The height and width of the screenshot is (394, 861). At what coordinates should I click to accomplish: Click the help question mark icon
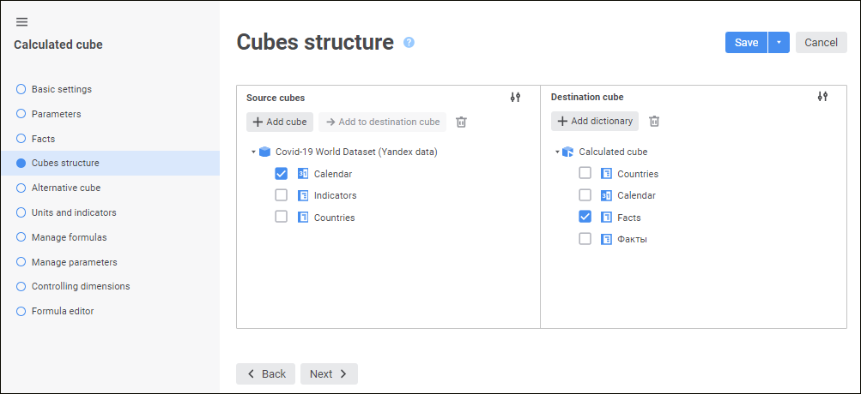point(409,42)
